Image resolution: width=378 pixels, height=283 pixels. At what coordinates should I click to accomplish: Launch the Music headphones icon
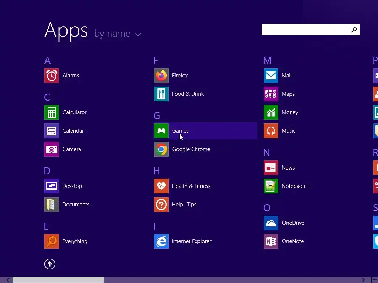(x=271, y=131)
